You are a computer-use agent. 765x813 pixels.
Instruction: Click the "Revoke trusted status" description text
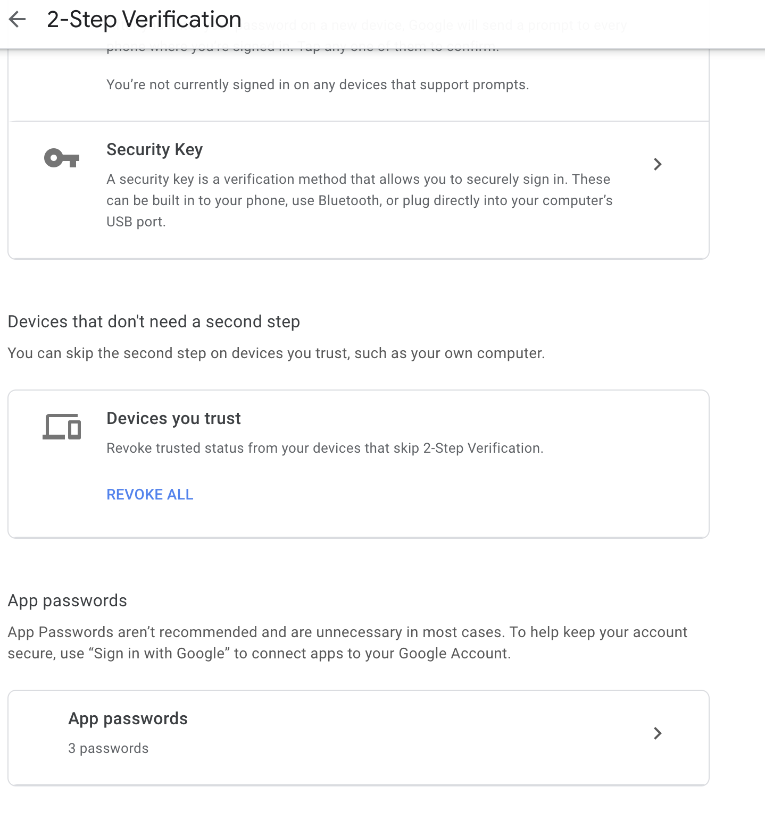[x=325, y=448]
